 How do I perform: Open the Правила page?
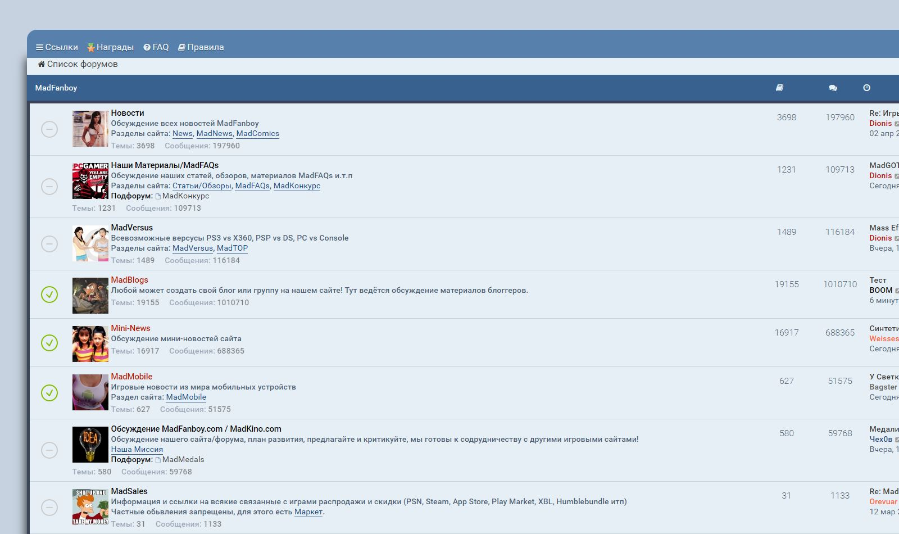point(201,47)
